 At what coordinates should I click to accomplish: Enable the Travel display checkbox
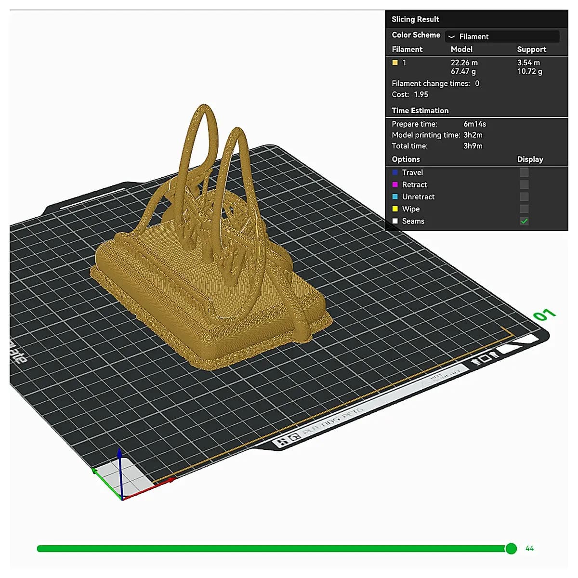524,172
